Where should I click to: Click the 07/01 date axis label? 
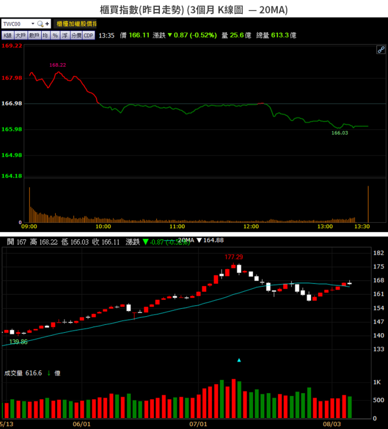click(x=198, y=424)
